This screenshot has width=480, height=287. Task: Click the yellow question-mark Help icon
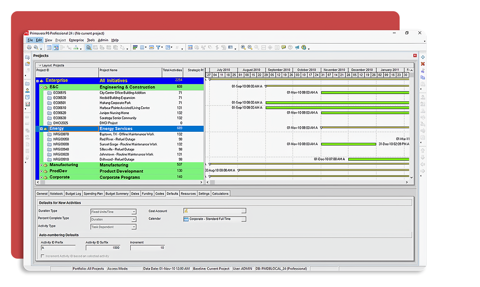point(304,48)
